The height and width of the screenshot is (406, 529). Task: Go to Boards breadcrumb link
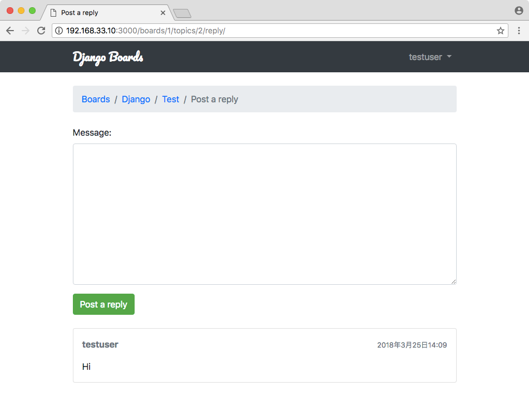96,99
